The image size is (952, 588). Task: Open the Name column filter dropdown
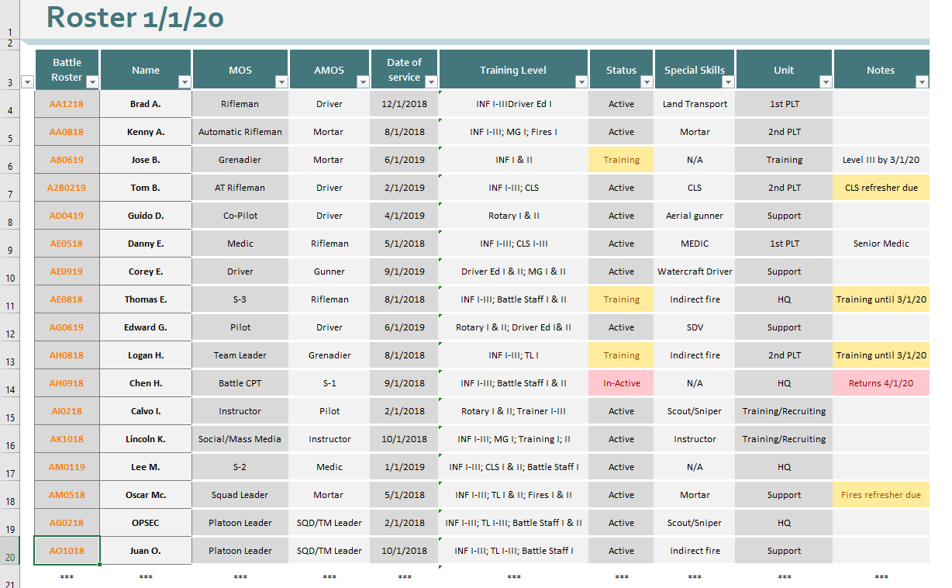coord(185,82)
